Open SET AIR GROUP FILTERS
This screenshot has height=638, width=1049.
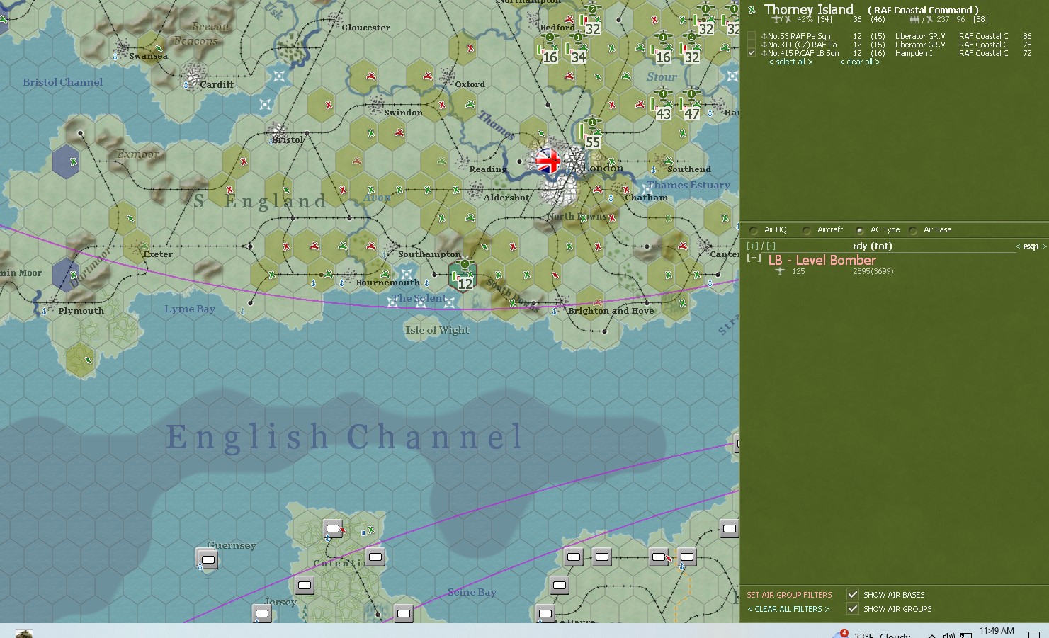click(788, 595)
